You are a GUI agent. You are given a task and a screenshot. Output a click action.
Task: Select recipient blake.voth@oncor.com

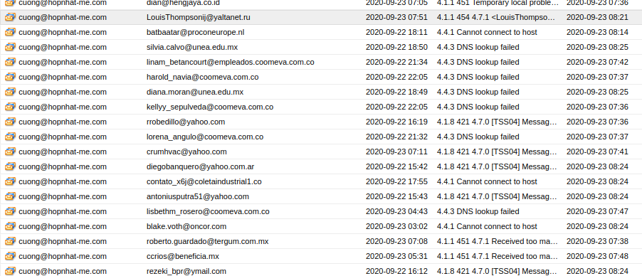[x=186, y=226]
